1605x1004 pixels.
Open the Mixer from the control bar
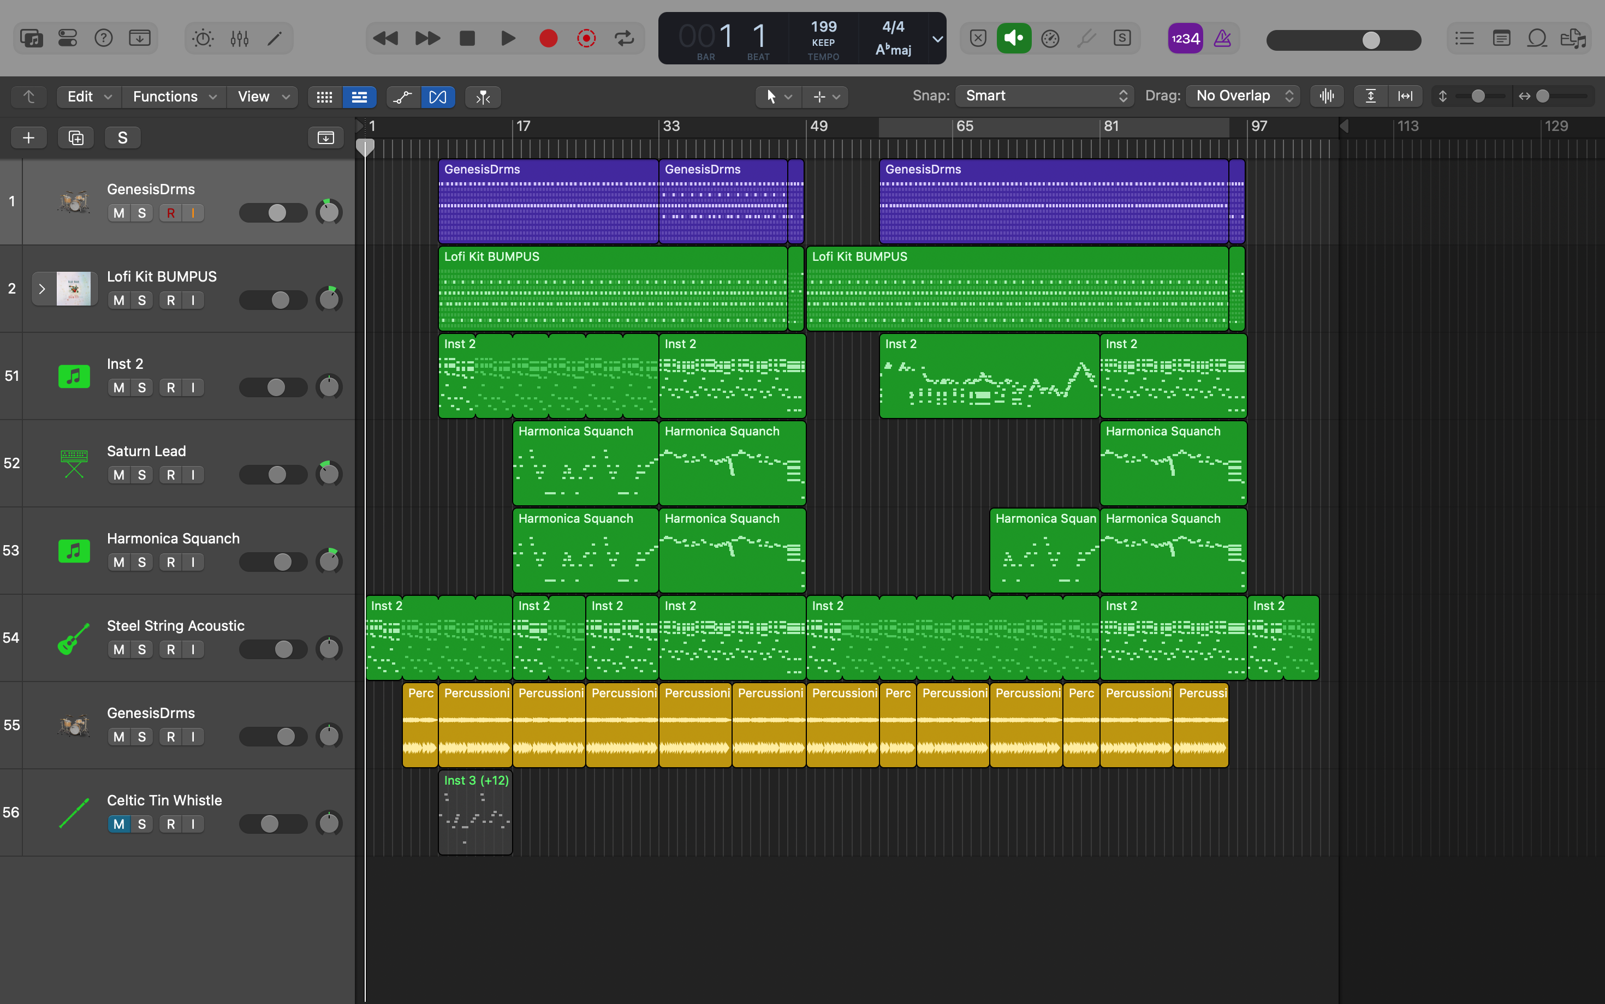[x=239, y=39]
